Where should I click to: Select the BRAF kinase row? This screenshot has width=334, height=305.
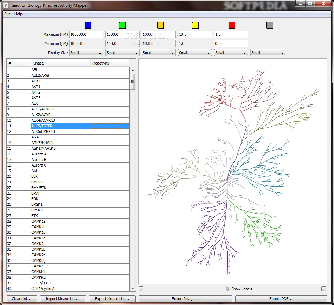point(68,193)
